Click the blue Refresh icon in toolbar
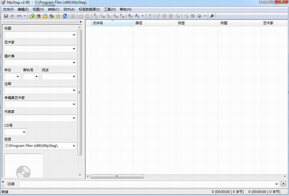Screen dimensions: 289x196 [x=65, y=16]
